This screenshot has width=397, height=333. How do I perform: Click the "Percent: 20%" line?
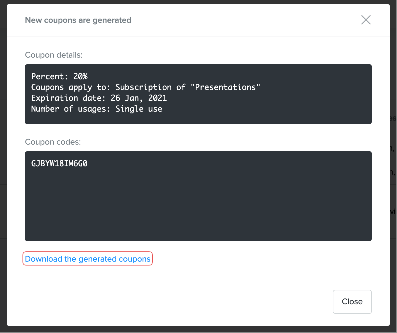click(59, 76)
